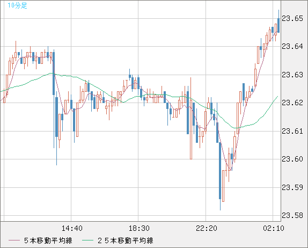Image resolution: width=308 pixels, height=248 pixels.
Task: Click the 25本移動平均線 legend label
Action: 126,240
